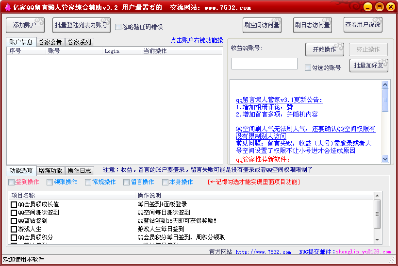
Task: Open the qq留言懒人管家v3.1更新公告 link
Action: [279, 100]
